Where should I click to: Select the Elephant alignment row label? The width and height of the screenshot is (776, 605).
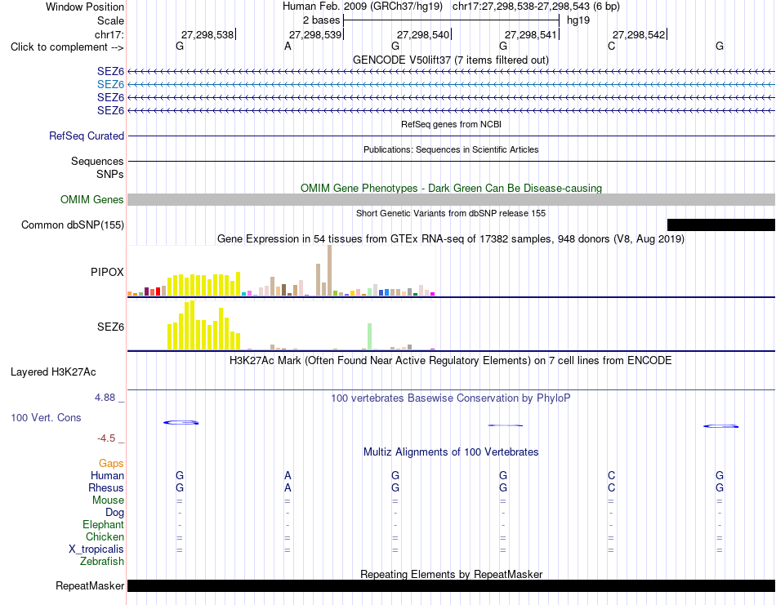click(x=103, y=524)
